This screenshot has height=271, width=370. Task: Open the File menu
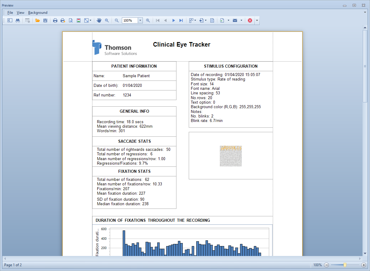pyautogui.click(x=10, y=13)
